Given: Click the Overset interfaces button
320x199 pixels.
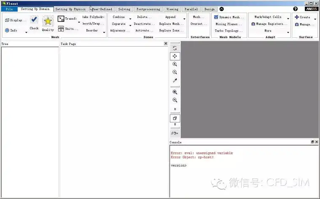Looking at the screenshot, I should click(198, 24).
